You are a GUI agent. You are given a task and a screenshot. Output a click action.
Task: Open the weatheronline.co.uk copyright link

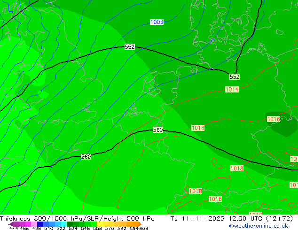[259, 226]
